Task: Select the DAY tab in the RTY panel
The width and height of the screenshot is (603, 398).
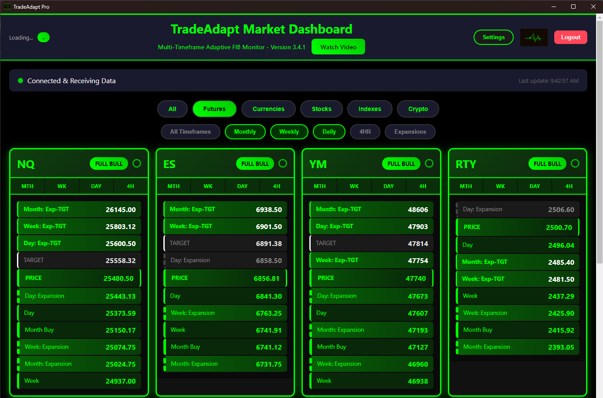Action: coord(535,186)
